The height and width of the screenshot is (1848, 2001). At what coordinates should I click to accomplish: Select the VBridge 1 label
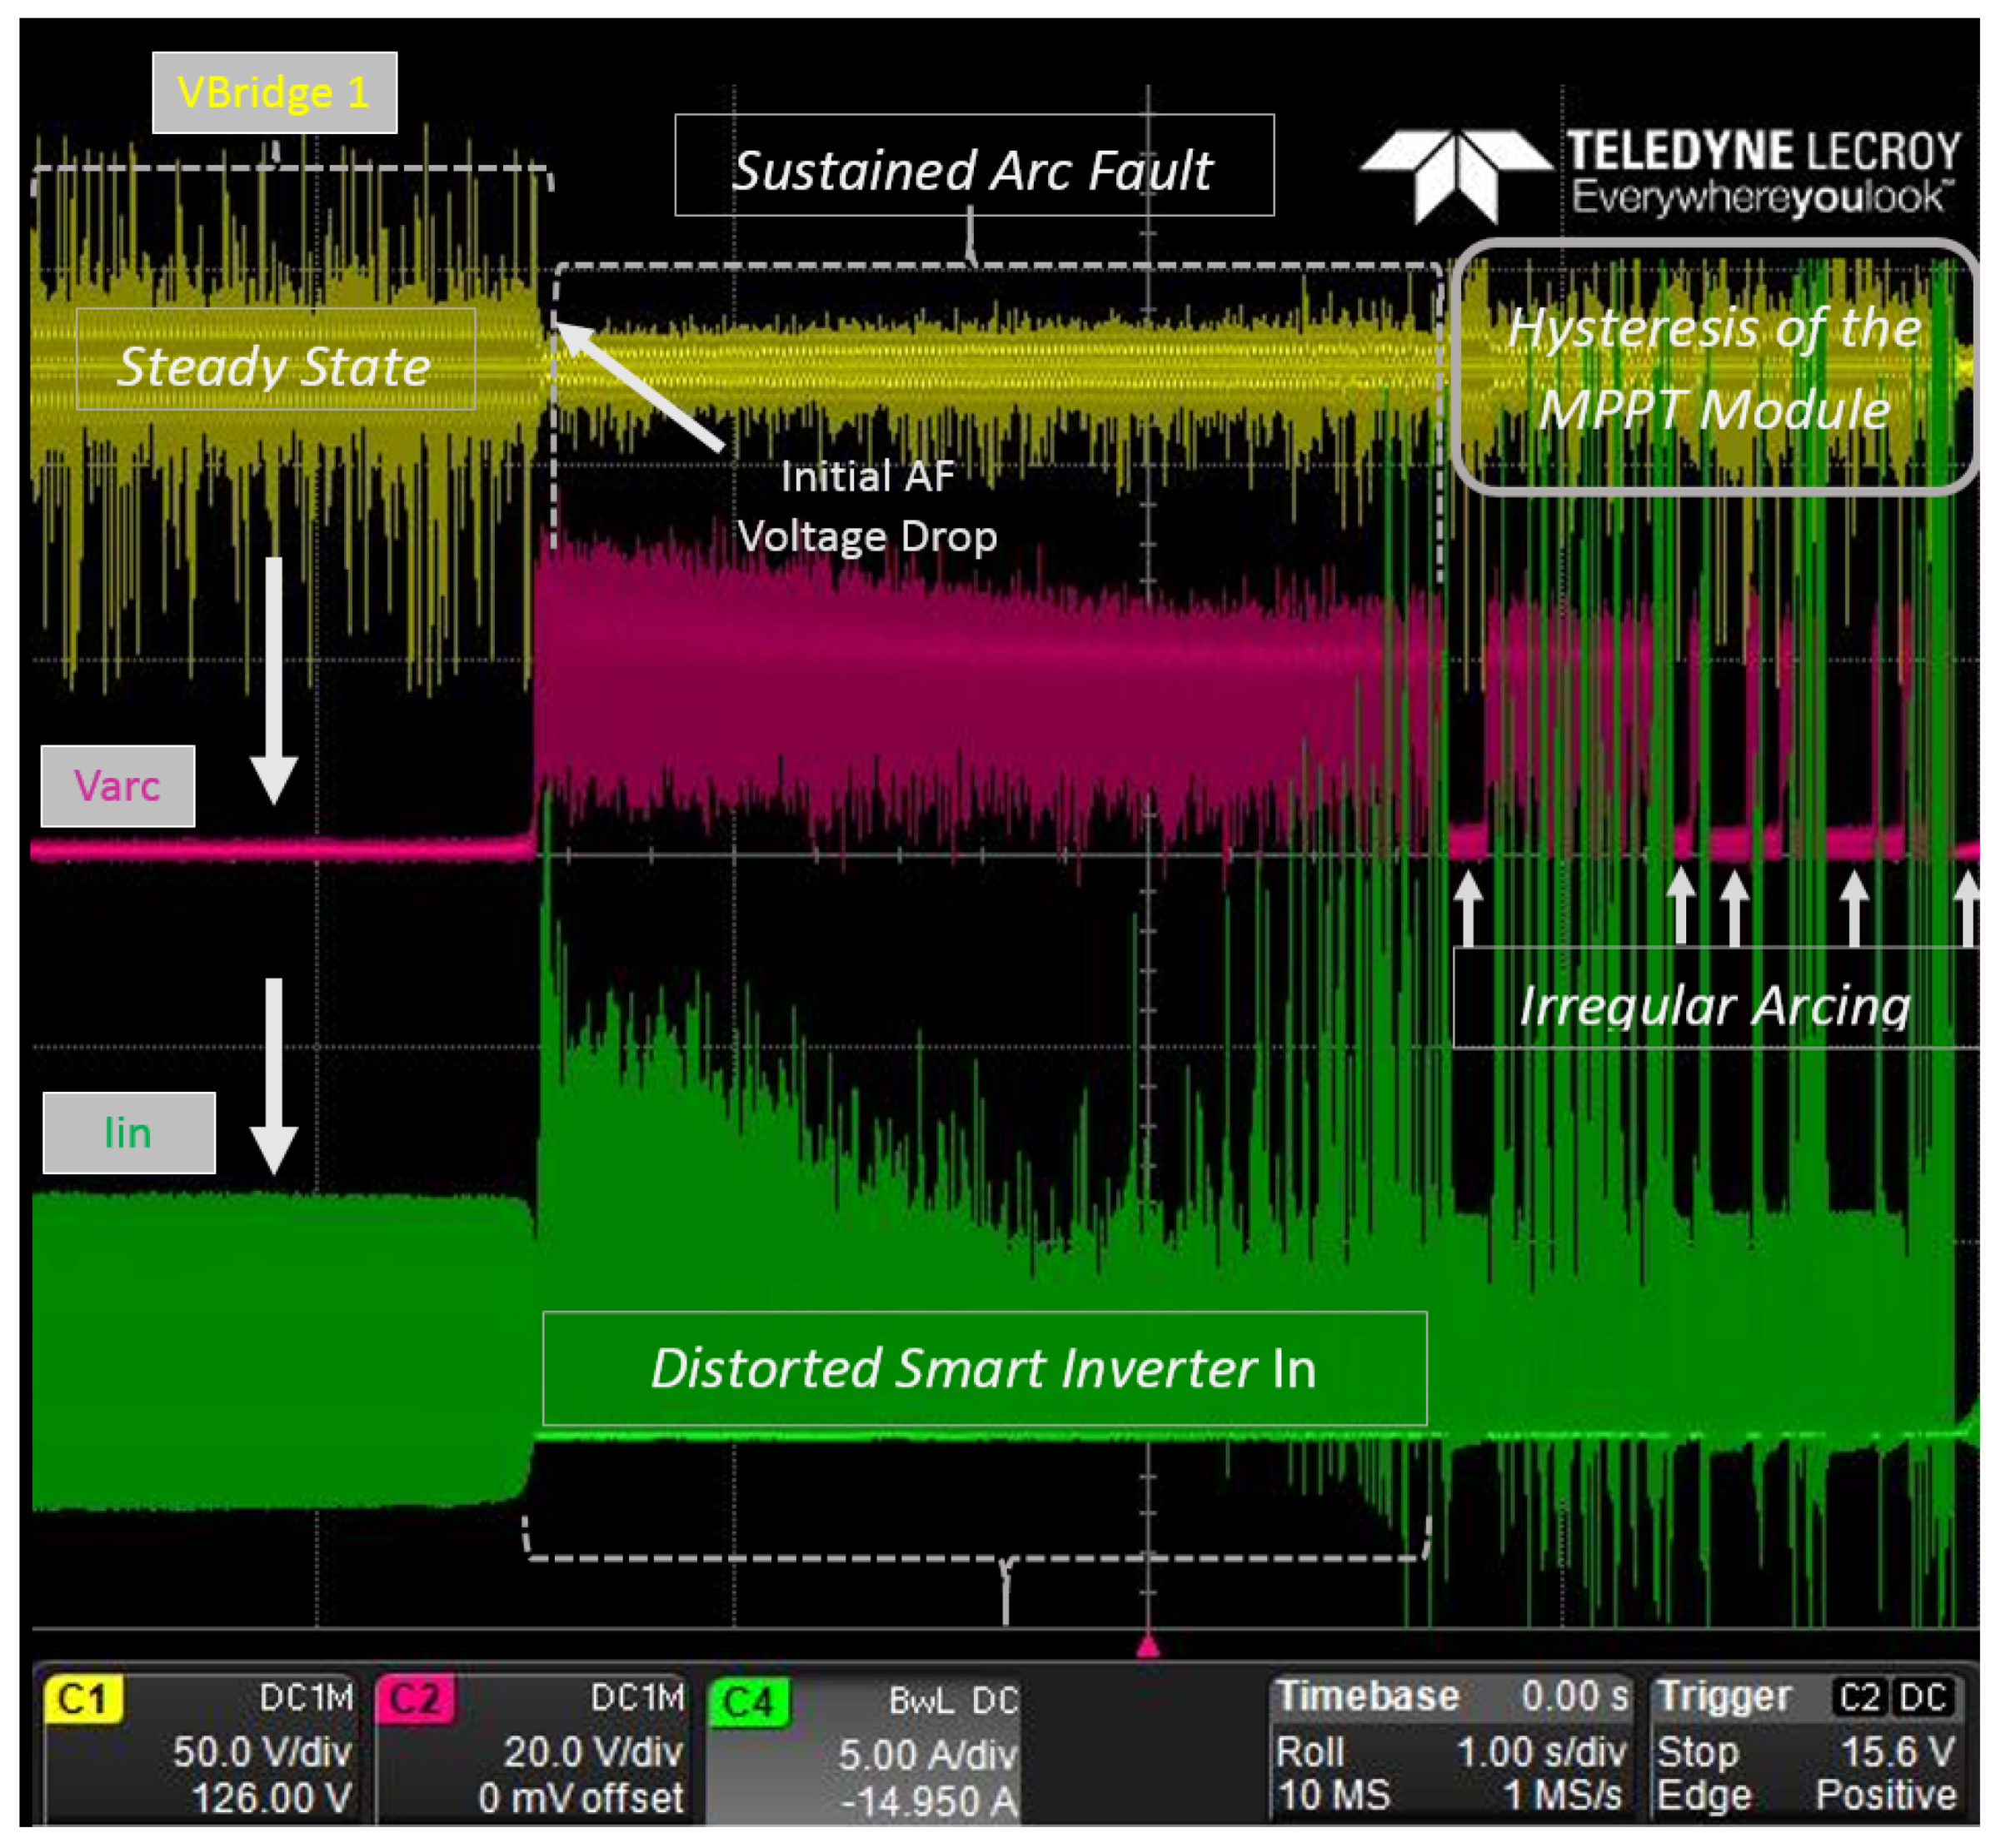pyautogui.click(x=274, y=93)
